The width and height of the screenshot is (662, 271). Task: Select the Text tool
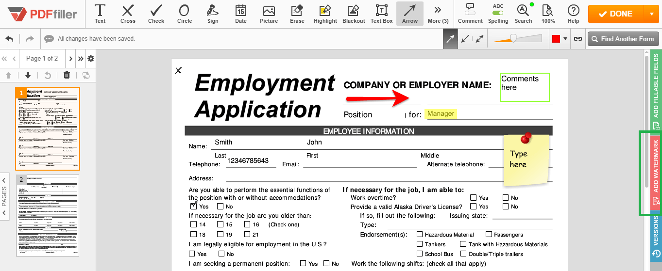pos(100,14)
